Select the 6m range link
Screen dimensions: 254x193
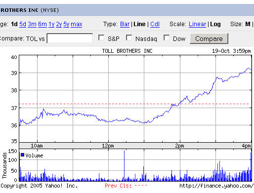click(x=42, y=24)
